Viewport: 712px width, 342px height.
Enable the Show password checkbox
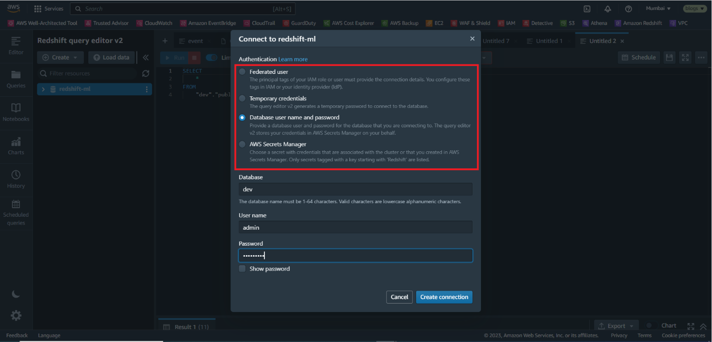[242, 269]
